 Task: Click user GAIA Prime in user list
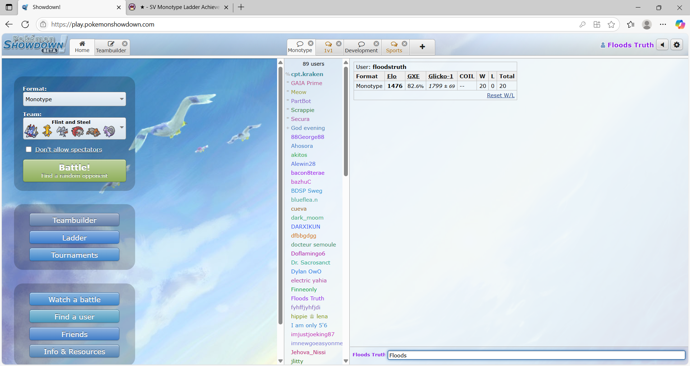click(x=307, y=83)
